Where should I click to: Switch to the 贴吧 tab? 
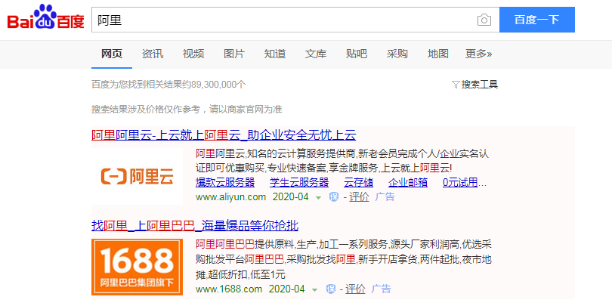coord(357,54)
